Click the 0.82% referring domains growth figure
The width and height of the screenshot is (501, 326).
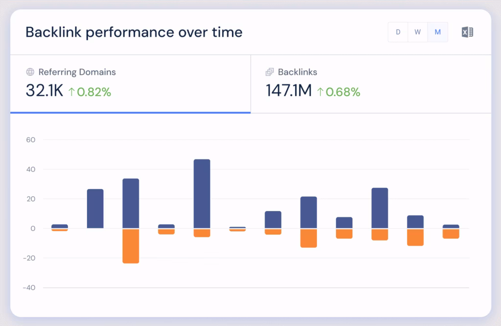[94, 92]
